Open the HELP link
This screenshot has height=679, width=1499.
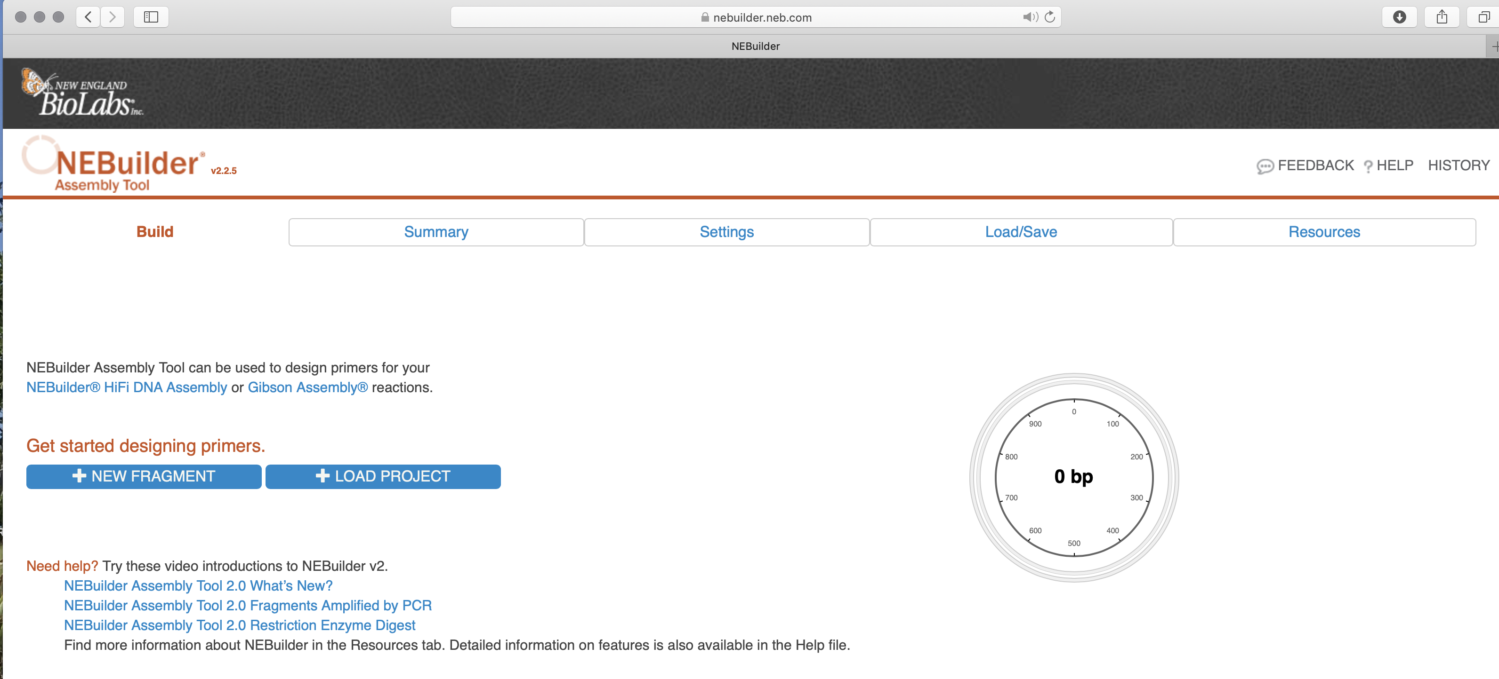1388,166
